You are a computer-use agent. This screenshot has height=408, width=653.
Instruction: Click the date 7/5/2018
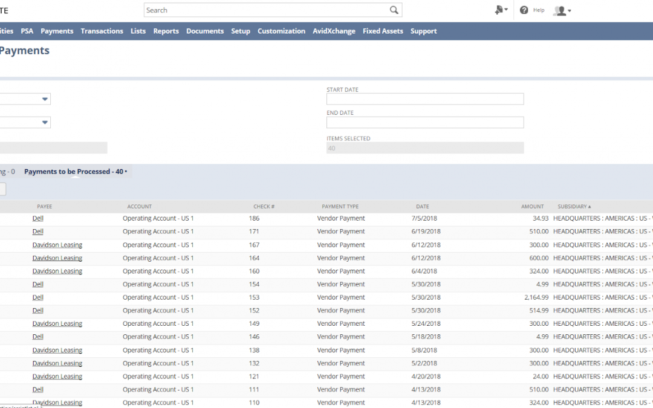pyautogui.click(x=424, y=218)
